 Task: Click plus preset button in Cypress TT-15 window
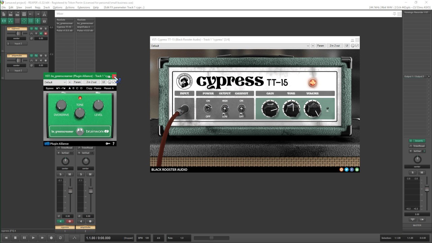point(313,46)
